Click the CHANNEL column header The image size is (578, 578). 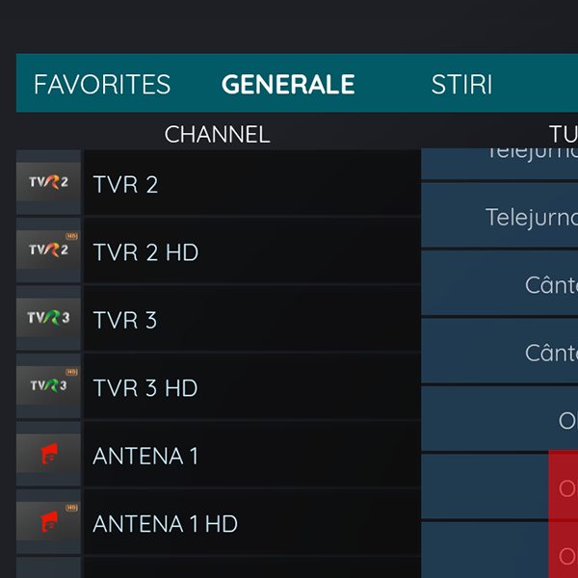coord(217,134)
